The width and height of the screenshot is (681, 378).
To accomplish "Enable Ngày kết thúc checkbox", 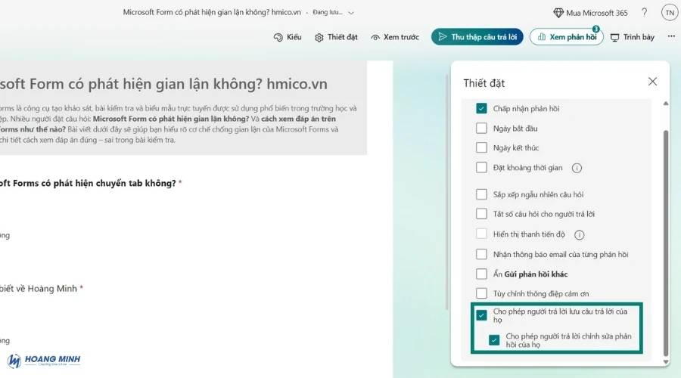I will (481, 147).
